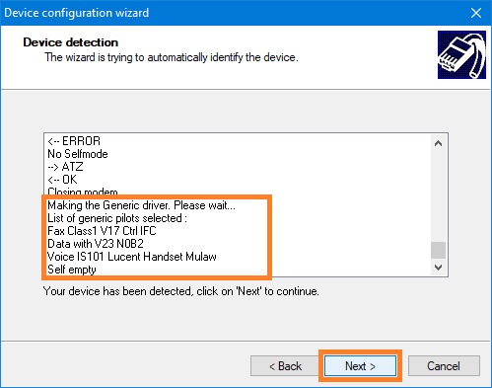
Task: Select the 'Fax Class1 V17 Ctrl IFC' line
Action: coord(102,231)
